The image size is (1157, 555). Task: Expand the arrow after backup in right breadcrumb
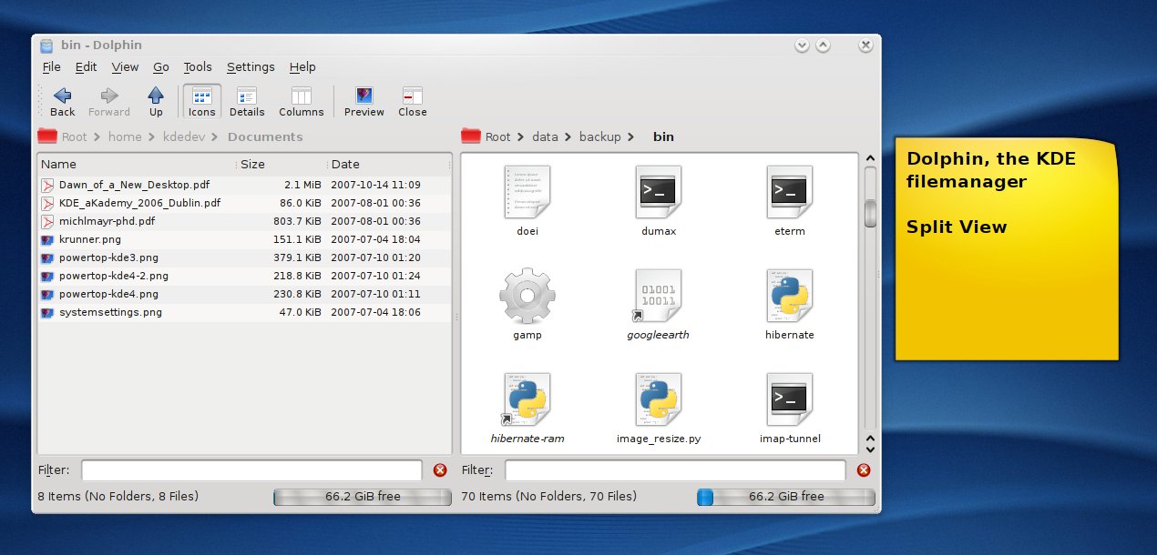(631, 137)
